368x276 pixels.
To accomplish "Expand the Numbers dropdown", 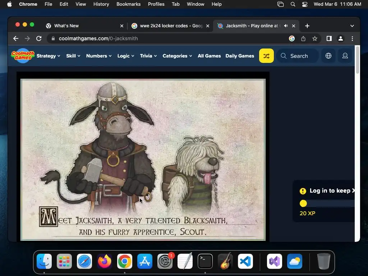I will (99, 56).
